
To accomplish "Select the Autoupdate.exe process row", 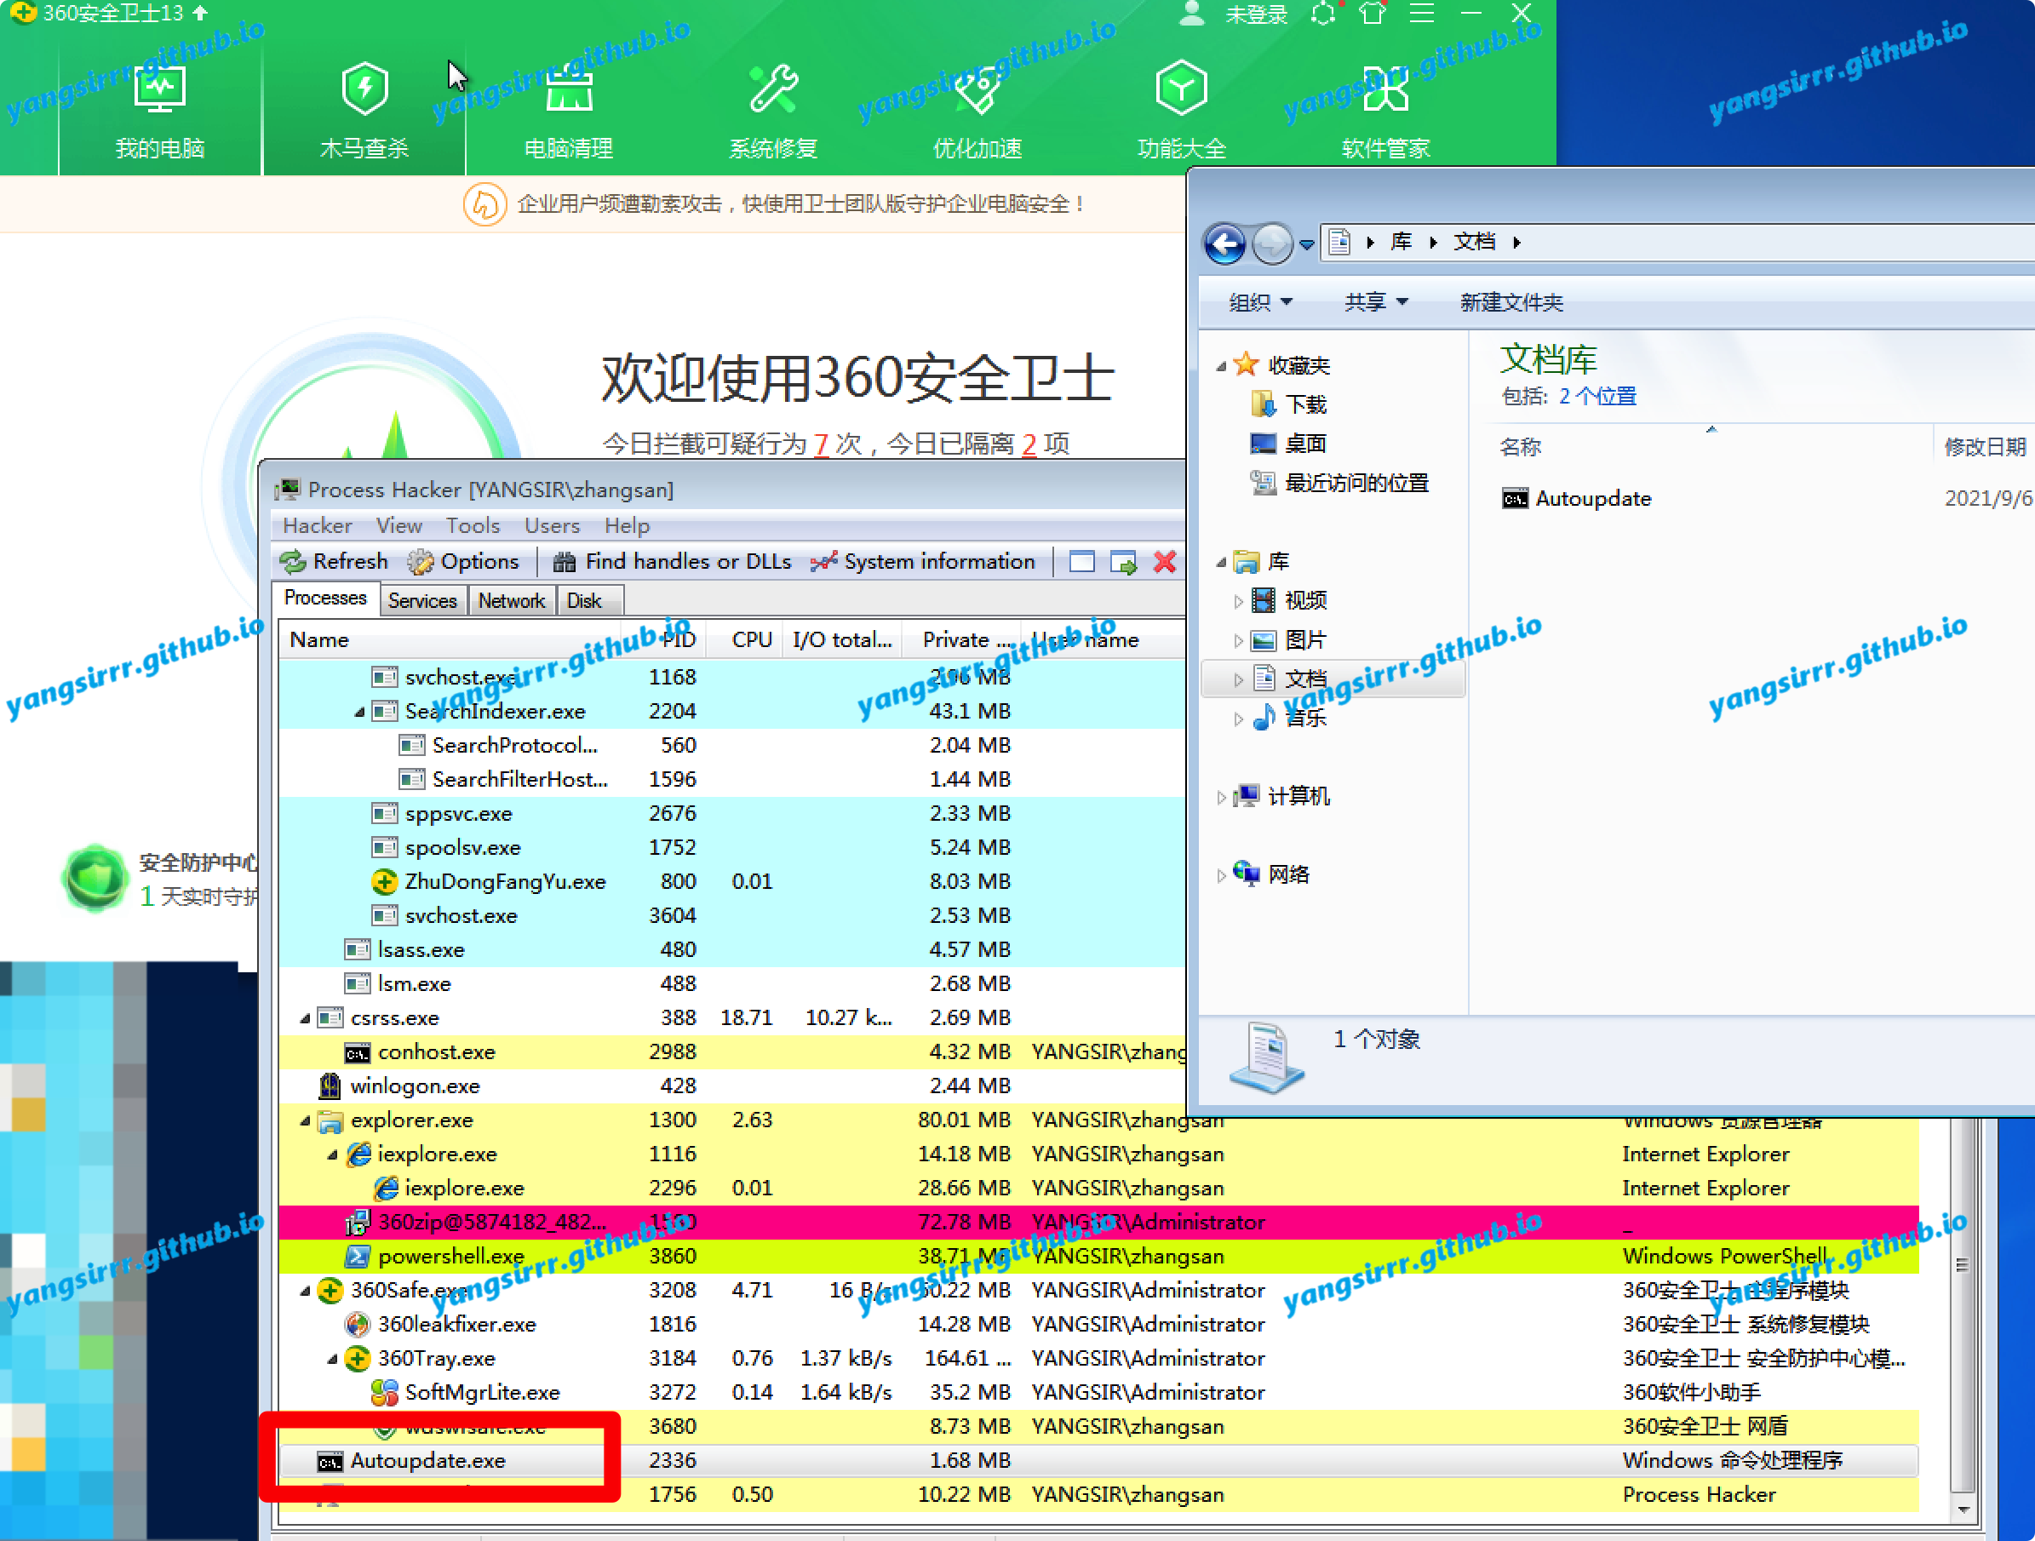I will click(427, 1460).
